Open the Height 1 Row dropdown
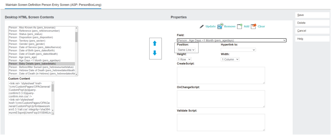The width and height of the screenshot is (331, 135). tap(184, 59)
